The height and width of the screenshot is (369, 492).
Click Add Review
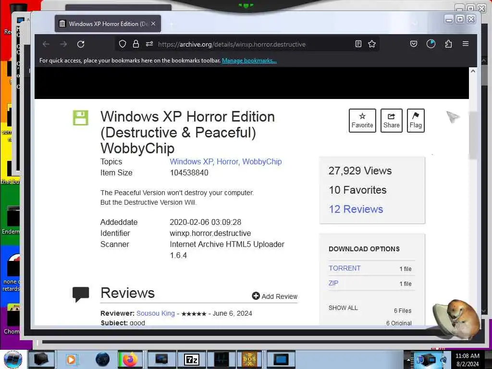point(274,296)
